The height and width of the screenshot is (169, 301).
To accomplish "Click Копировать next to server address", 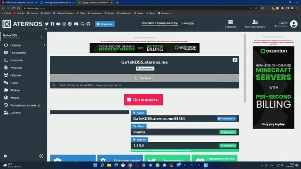I will tap(227, 119).
